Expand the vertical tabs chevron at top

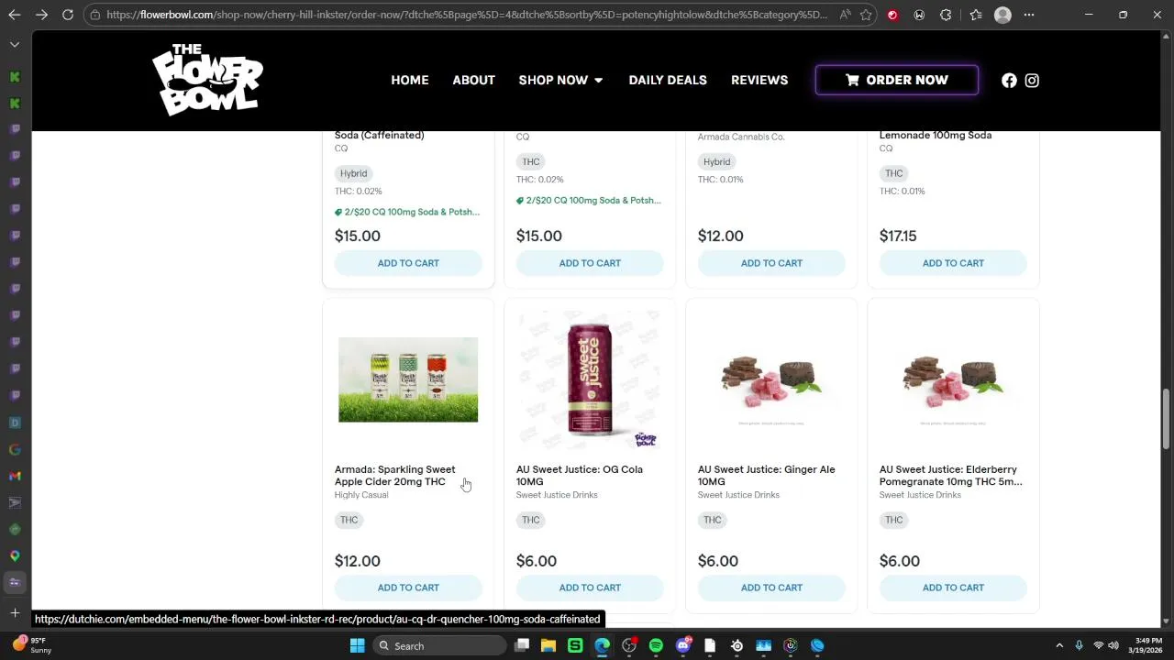15,44
